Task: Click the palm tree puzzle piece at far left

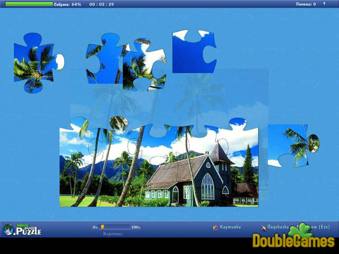Action: tap(35, 63)
